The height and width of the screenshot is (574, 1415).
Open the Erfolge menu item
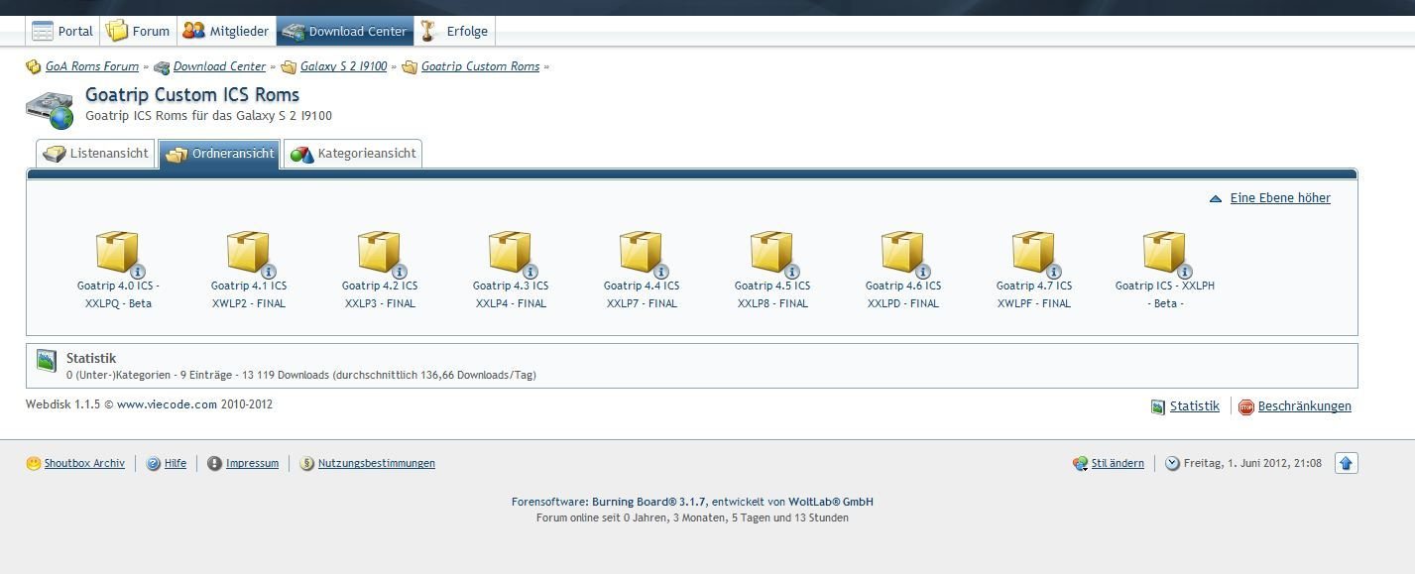coord(454,31)
